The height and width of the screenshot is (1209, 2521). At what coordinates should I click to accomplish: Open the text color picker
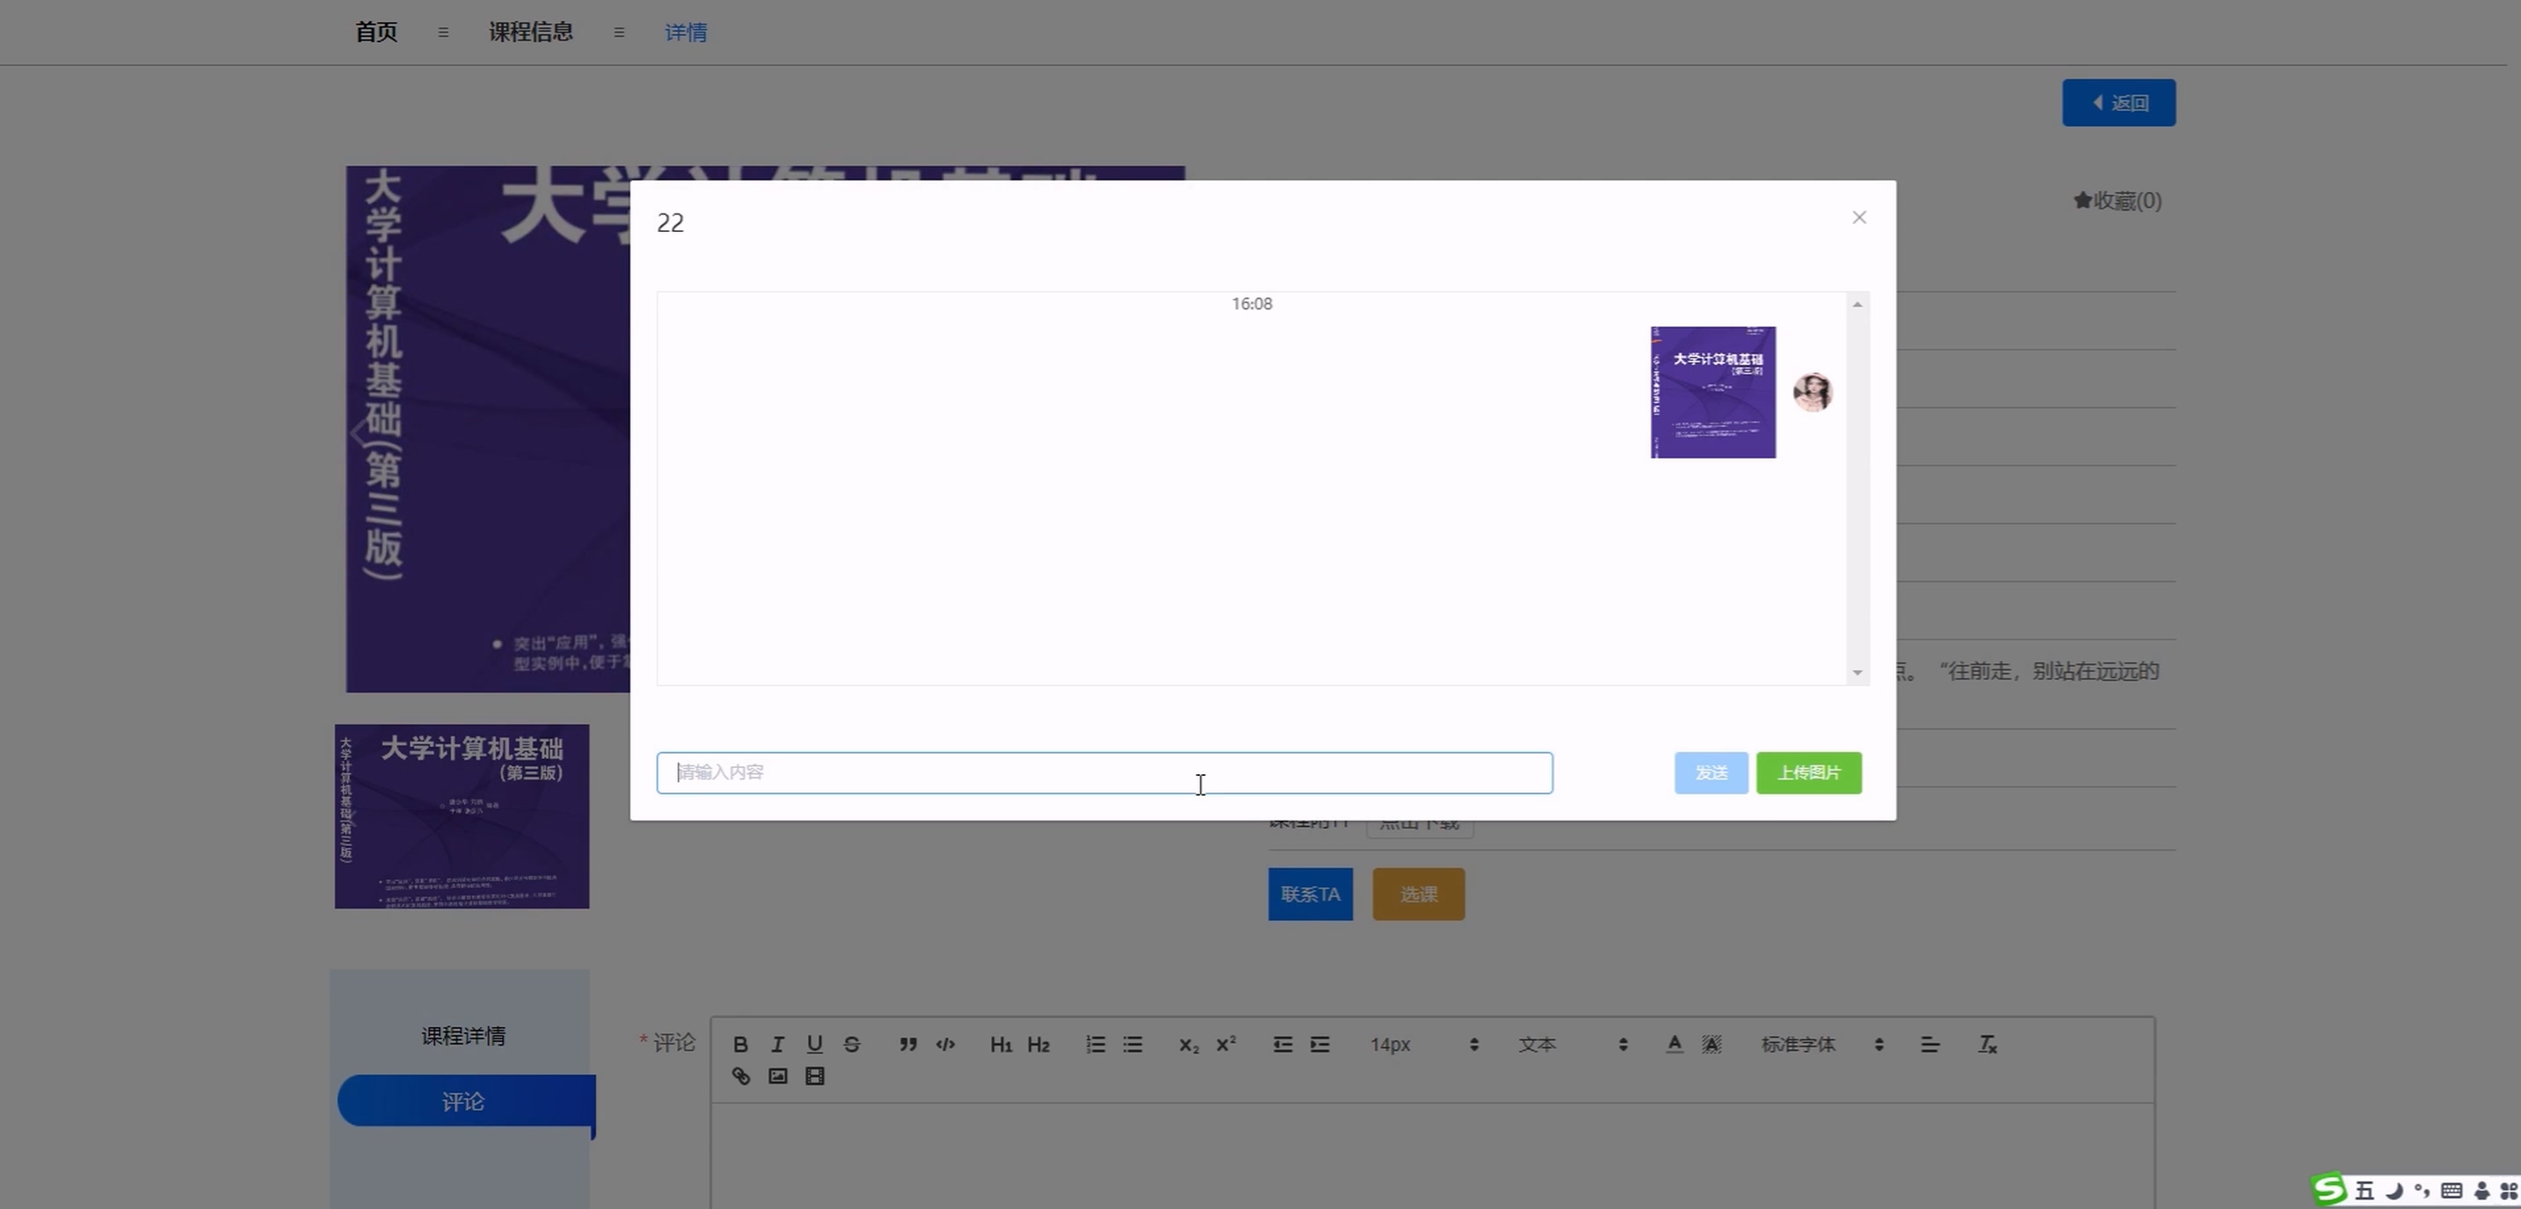[1675, 1045]
